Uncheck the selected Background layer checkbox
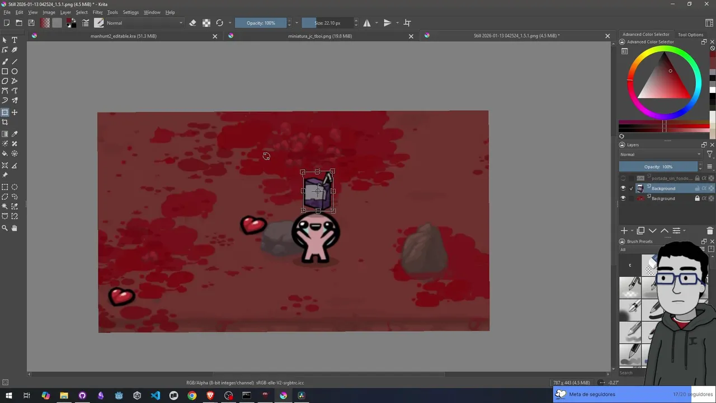The width and height of the screenshot is (716, 403). click(632, 189)
